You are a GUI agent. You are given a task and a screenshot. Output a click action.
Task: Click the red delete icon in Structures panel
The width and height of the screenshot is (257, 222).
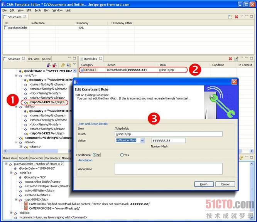point(236,17)
